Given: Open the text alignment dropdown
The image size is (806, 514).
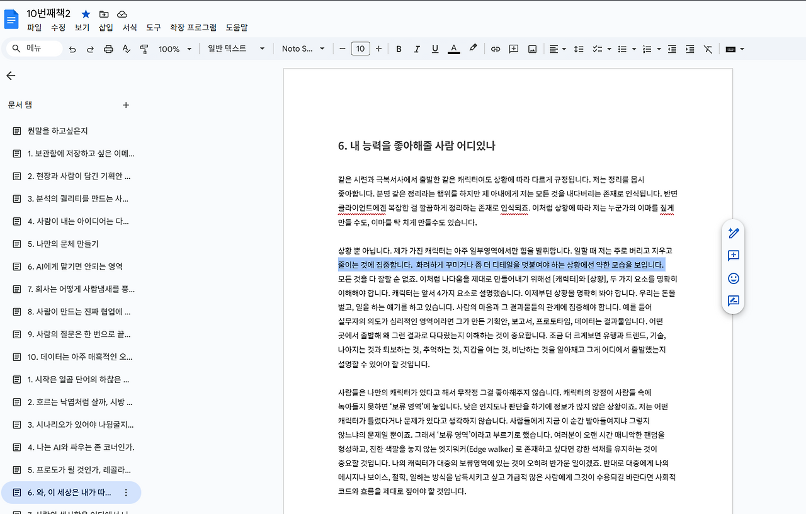Looking at the screenshot, I should (557, 49).
